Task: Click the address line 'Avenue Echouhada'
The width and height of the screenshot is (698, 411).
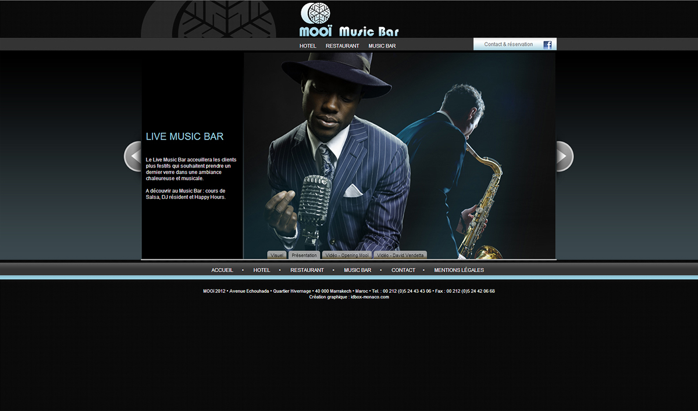Action: pos(249,291)
